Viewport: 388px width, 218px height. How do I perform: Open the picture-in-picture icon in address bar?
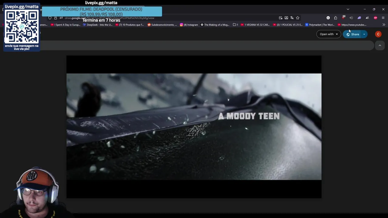click(281, 18)
